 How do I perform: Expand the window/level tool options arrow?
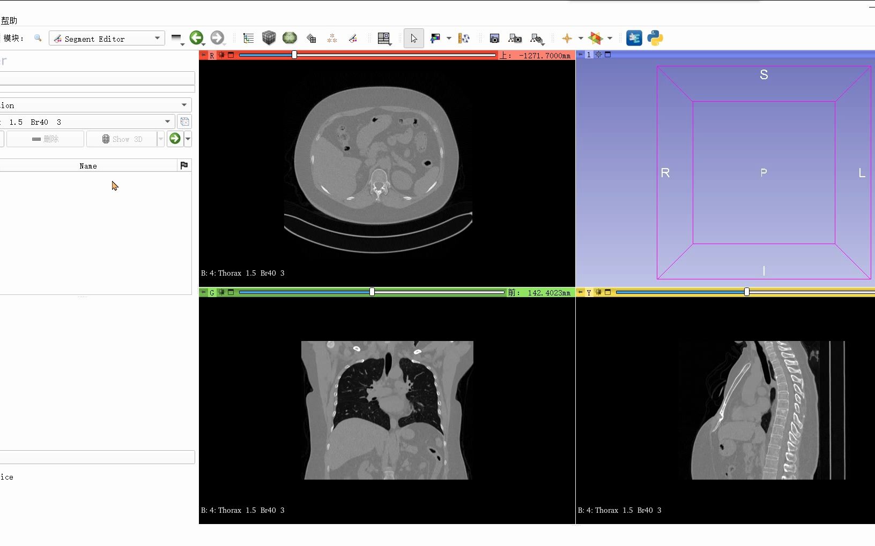coord(449,38)
